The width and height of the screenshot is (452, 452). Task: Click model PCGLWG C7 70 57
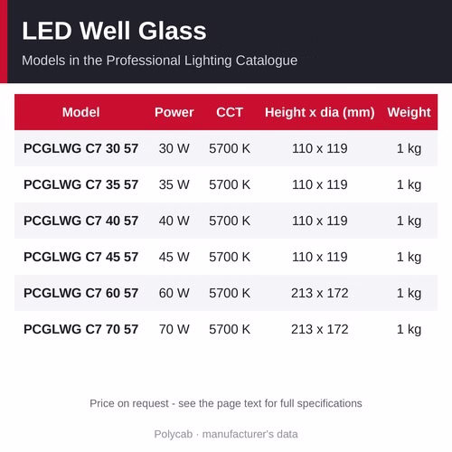coord(80,329)
